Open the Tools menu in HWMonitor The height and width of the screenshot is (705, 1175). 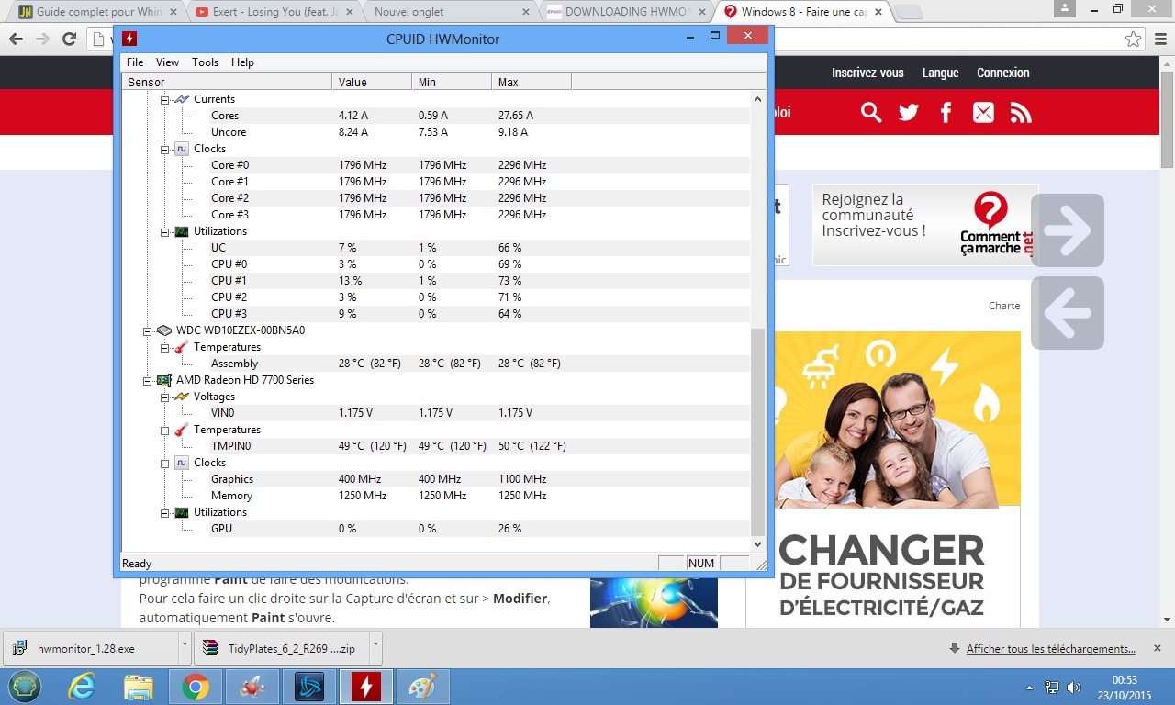(x=206, y=62)
